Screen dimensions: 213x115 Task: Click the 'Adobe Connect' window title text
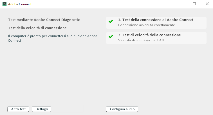pos(20,4)
